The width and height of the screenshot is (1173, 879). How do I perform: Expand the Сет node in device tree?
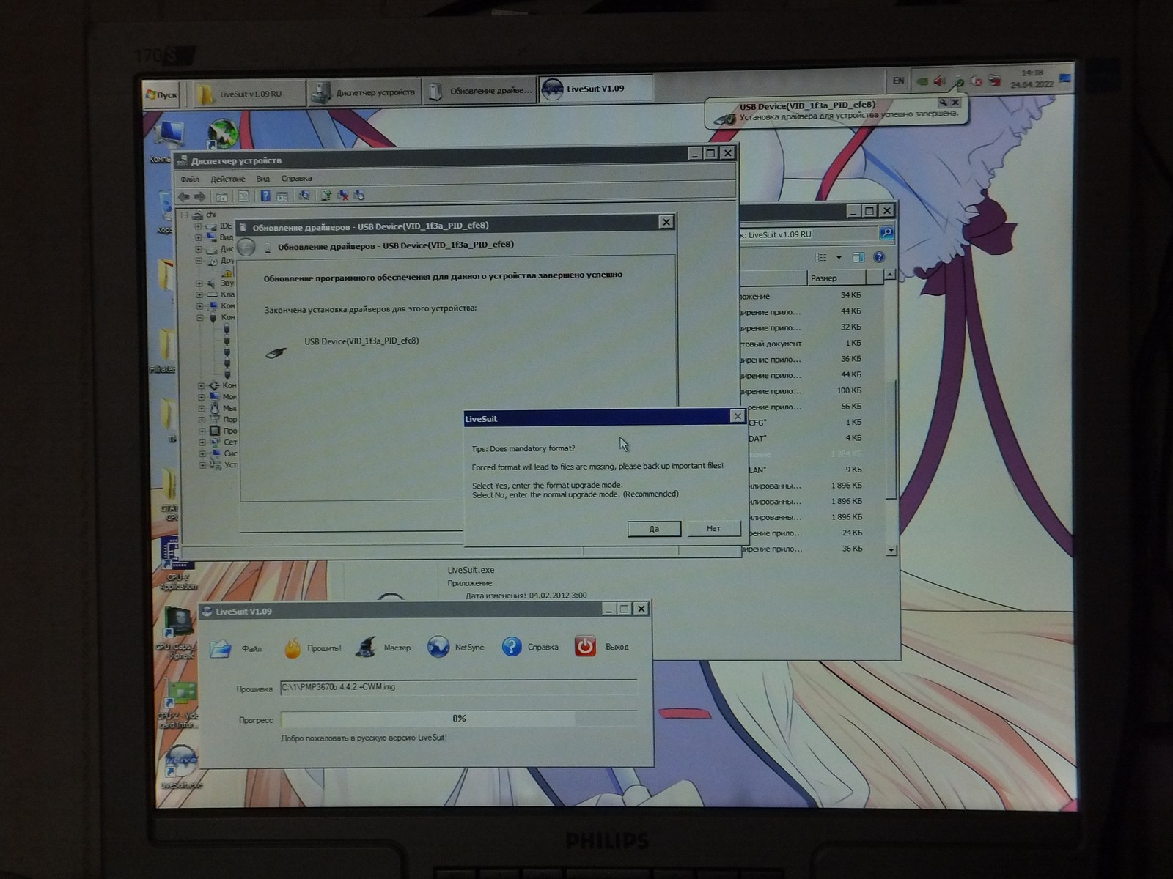tap(202, 442)
